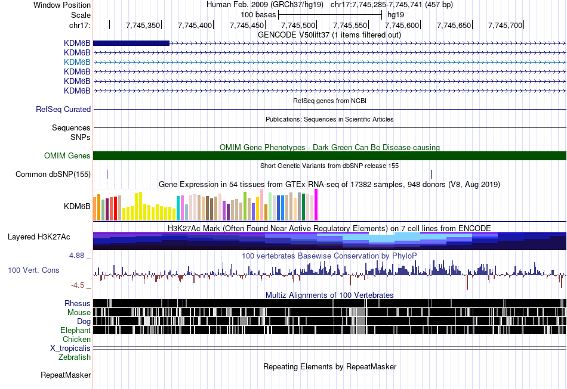Open Short Genetic Variants from dbSNP title

point(329,166)
